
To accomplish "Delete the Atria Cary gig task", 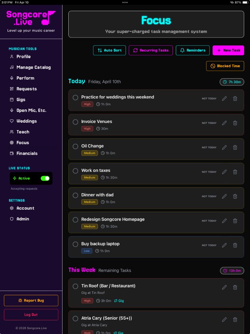I will (235, 320).
